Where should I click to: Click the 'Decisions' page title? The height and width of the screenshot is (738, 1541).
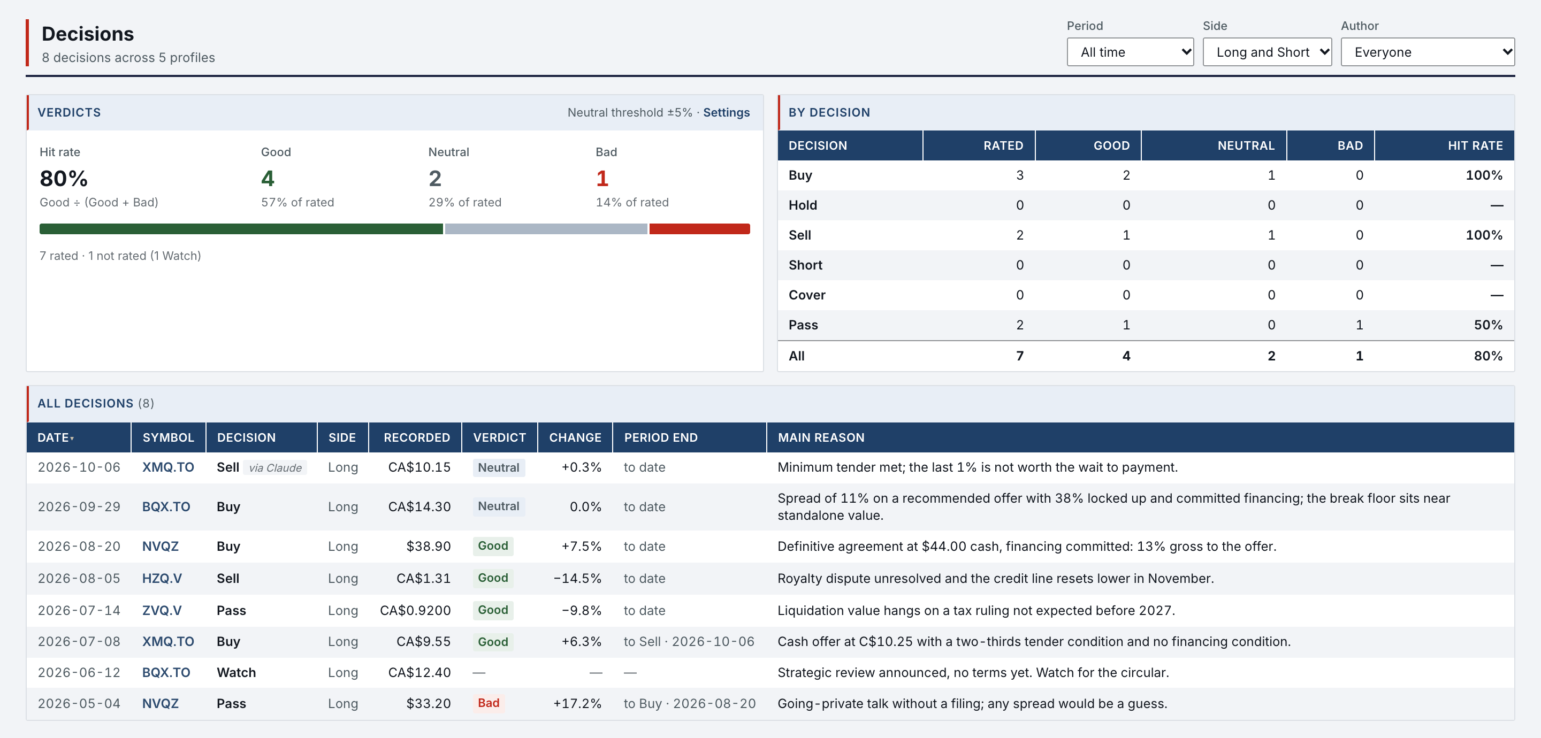pos(88,34)
